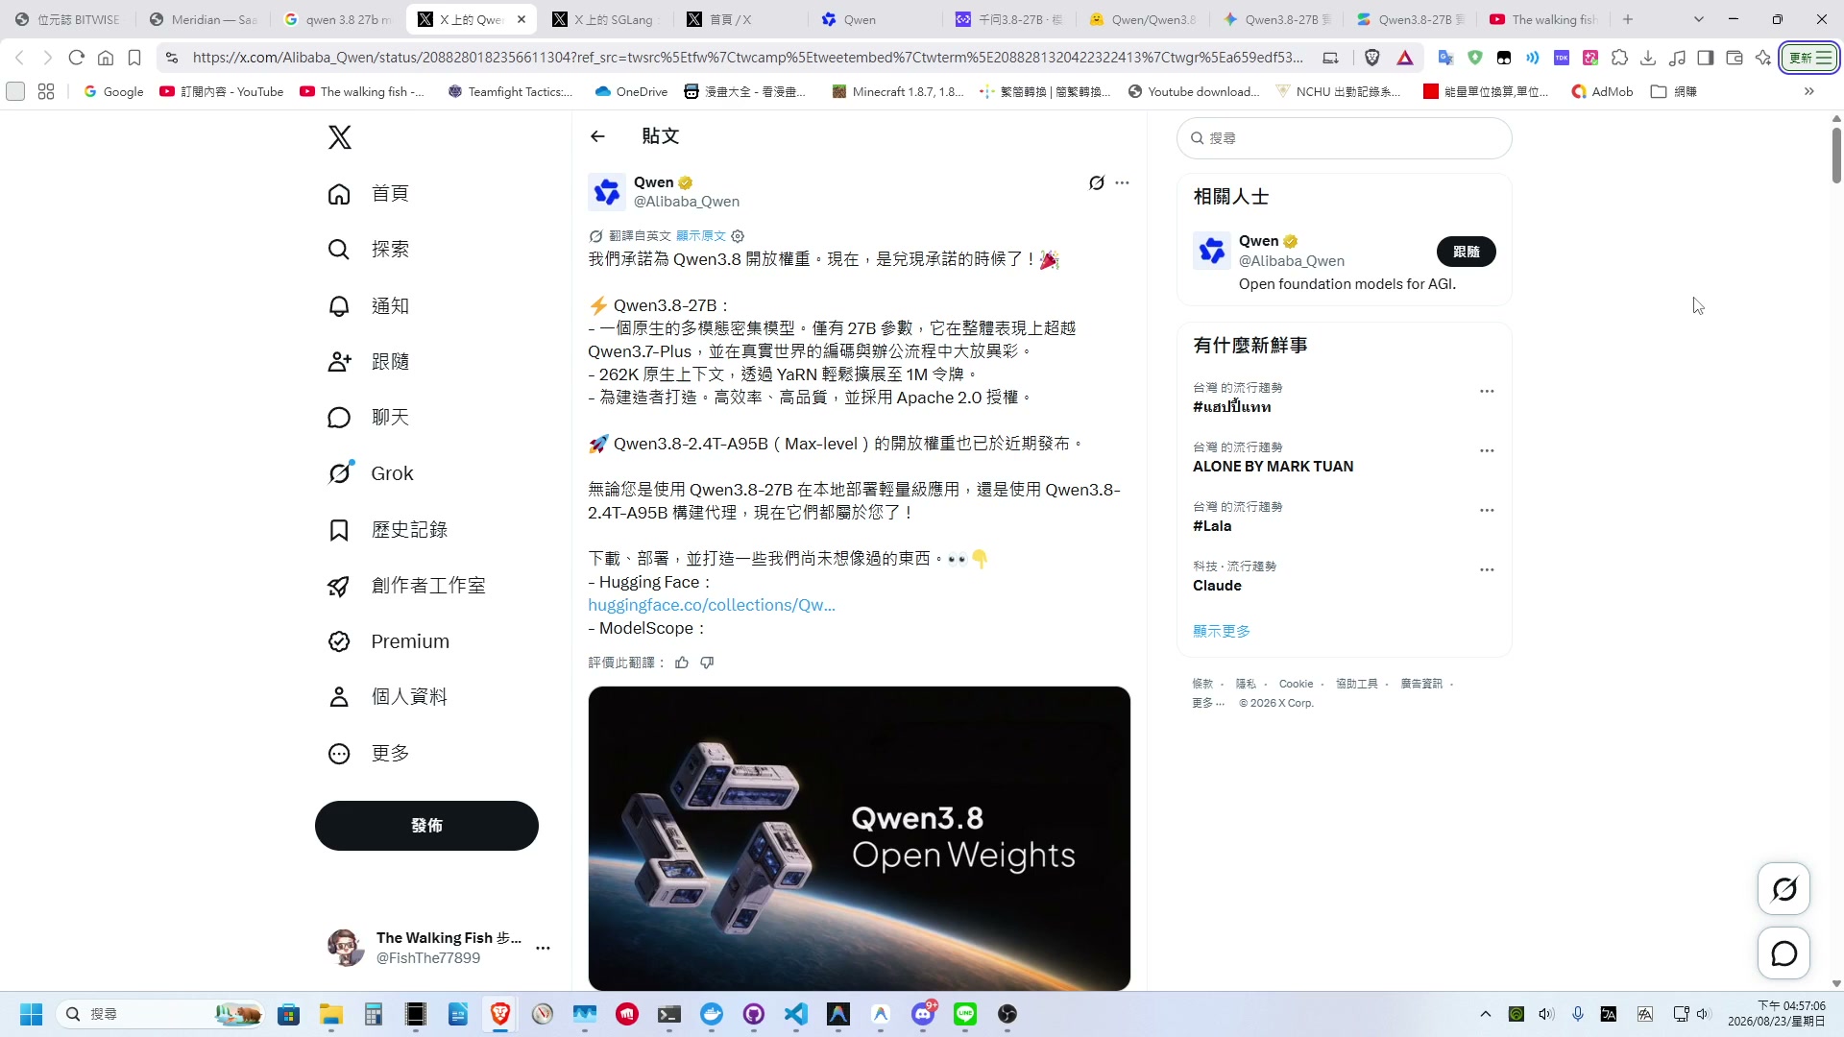Open the 探索 explore navigation item
Viewport: 1844px width, 1037px height.
coord(369,250)
